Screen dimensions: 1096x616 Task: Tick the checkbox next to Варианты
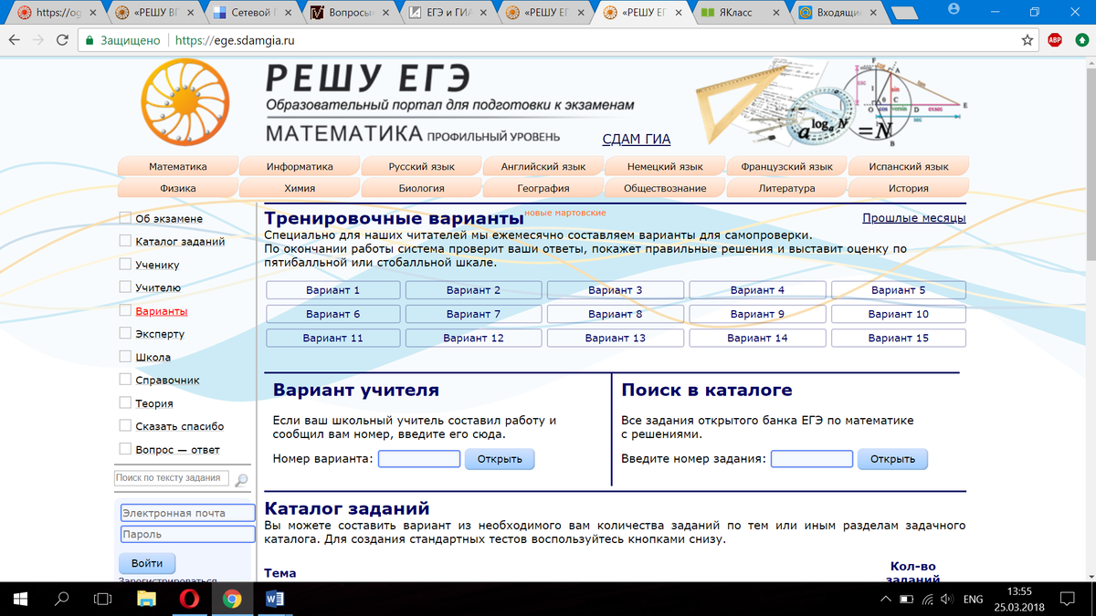coord(126,310)
